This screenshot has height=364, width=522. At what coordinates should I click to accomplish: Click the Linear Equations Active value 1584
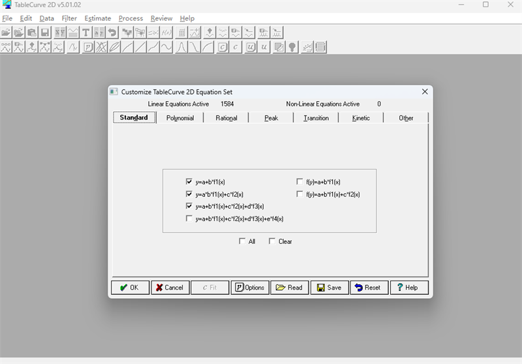(227, 104)
